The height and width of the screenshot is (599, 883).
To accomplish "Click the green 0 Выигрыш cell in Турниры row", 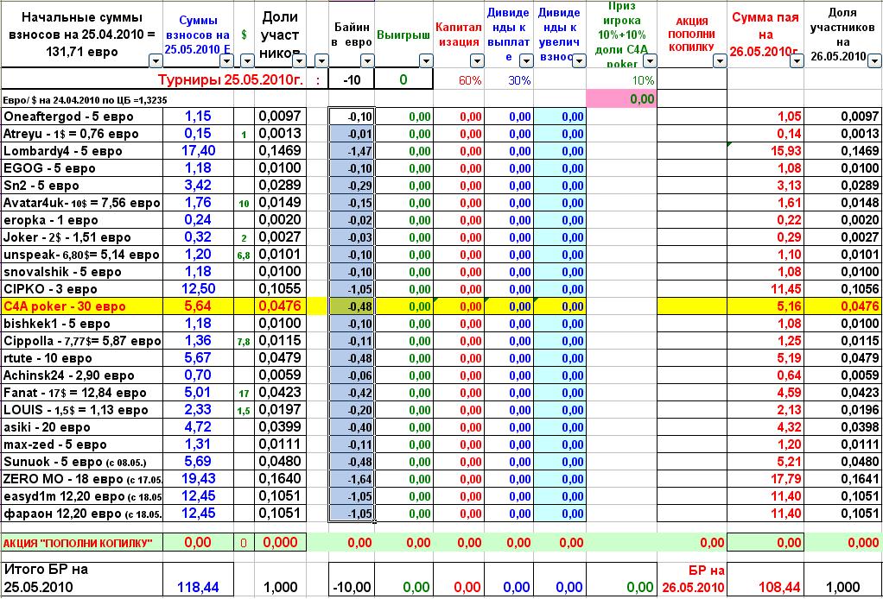I will pyautogui.click(x=403, y=80).
